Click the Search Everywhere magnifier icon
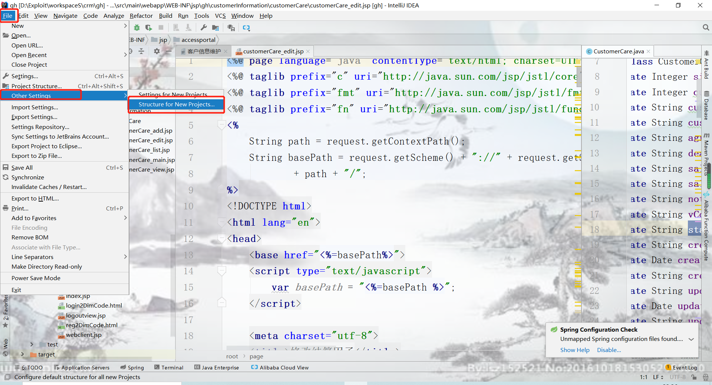 [x=706, y=27]
